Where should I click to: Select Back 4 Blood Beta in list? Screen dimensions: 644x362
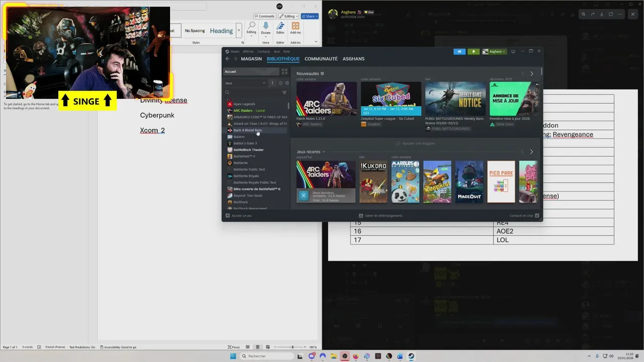[248, 130]
